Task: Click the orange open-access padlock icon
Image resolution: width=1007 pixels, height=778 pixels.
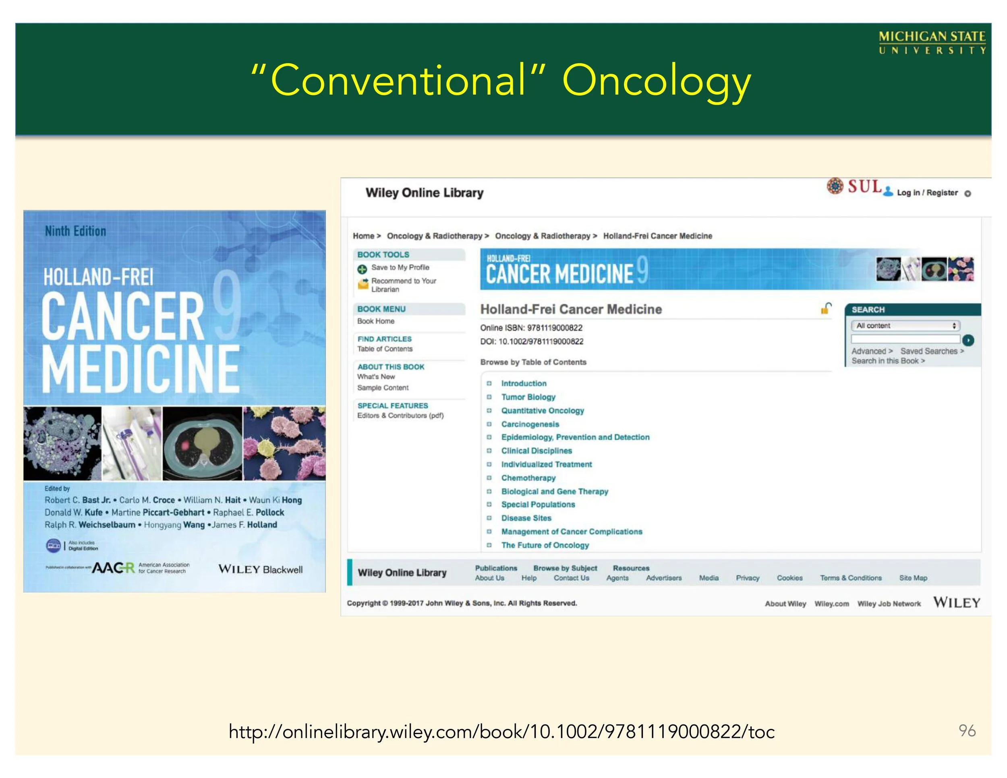Action: coord(826,308)
